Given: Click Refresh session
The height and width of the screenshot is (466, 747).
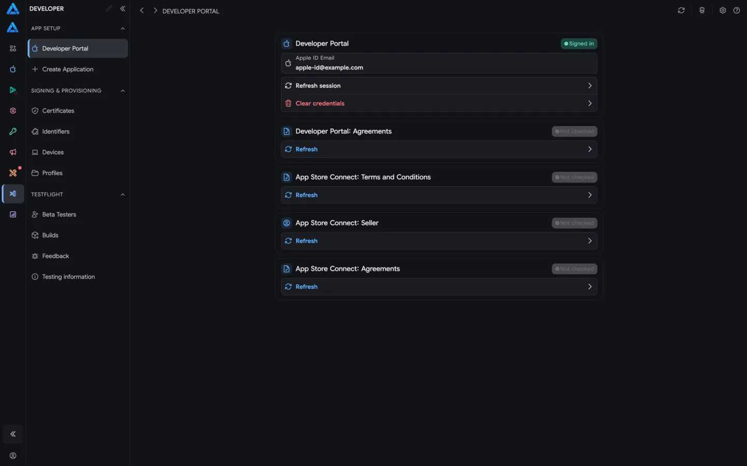Looking at the screenshot, I should click(x=439, y=86).
